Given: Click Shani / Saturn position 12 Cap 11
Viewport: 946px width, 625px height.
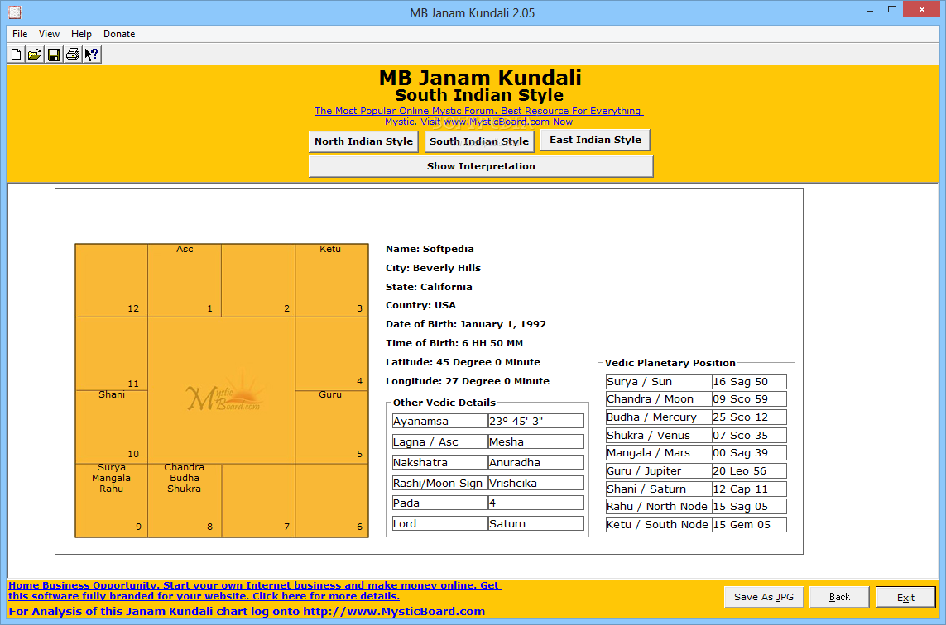Looking at the screenshot, I should [x=749, y=489].
